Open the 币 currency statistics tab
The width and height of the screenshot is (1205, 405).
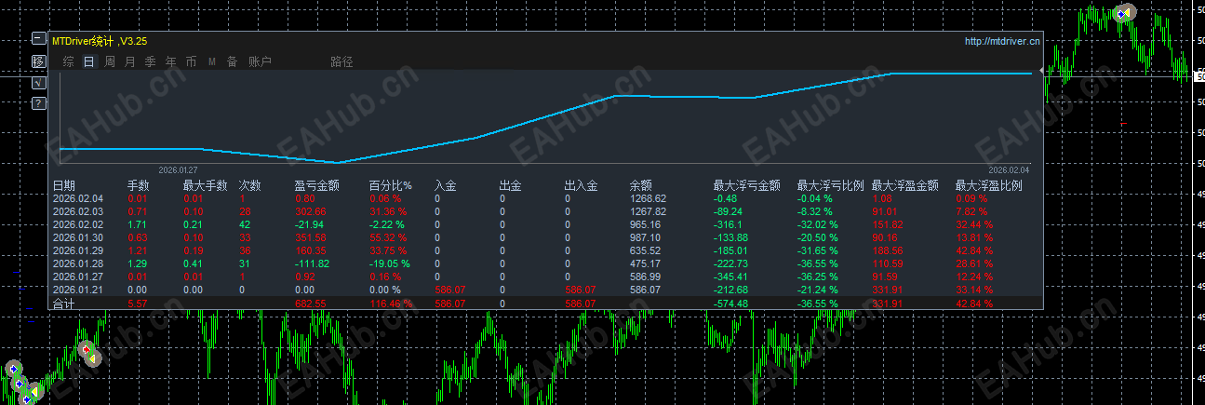pos(191,61)
